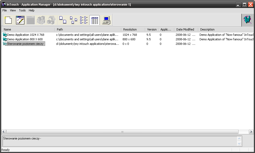This screenshot has height=153, width=255.
Task: Switch to Large Icons view
Action: pyautogui.click(x=63, y=20)
